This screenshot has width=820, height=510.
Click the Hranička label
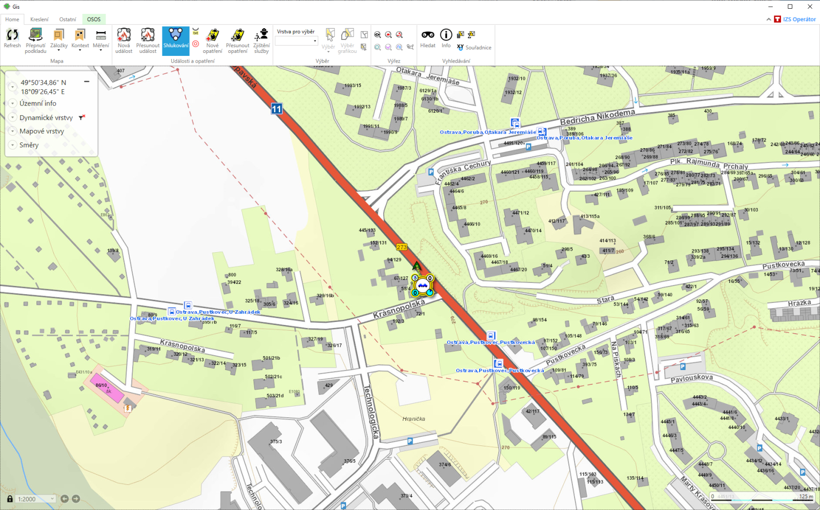[x=414, y=419]
